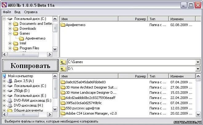
Task: Click the date 02.08.2009 in top list
Action: pyautogui.click(x=181, y=25)
